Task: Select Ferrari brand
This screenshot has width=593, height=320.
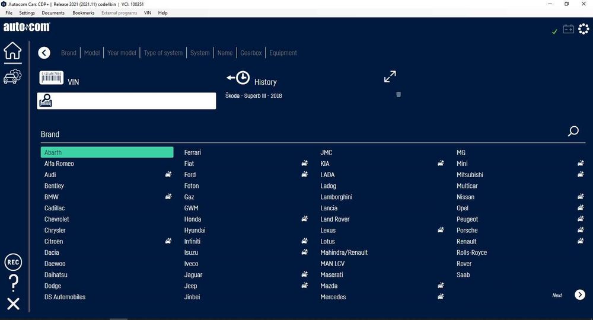Action: click(193, 153)
